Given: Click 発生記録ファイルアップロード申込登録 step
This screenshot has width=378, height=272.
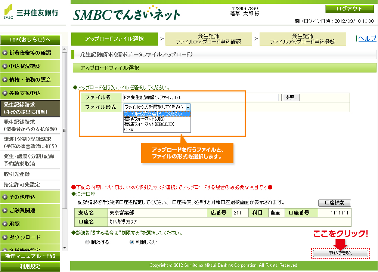Looking at the screenshot, I should point(303,39).
